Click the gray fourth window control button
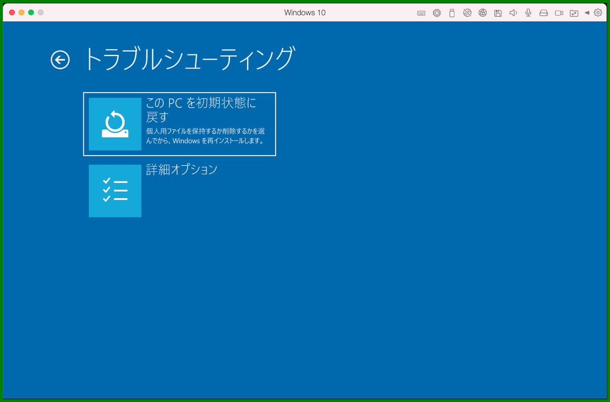Viewport: 610px width, 402px height. click(x=41, y=12)
